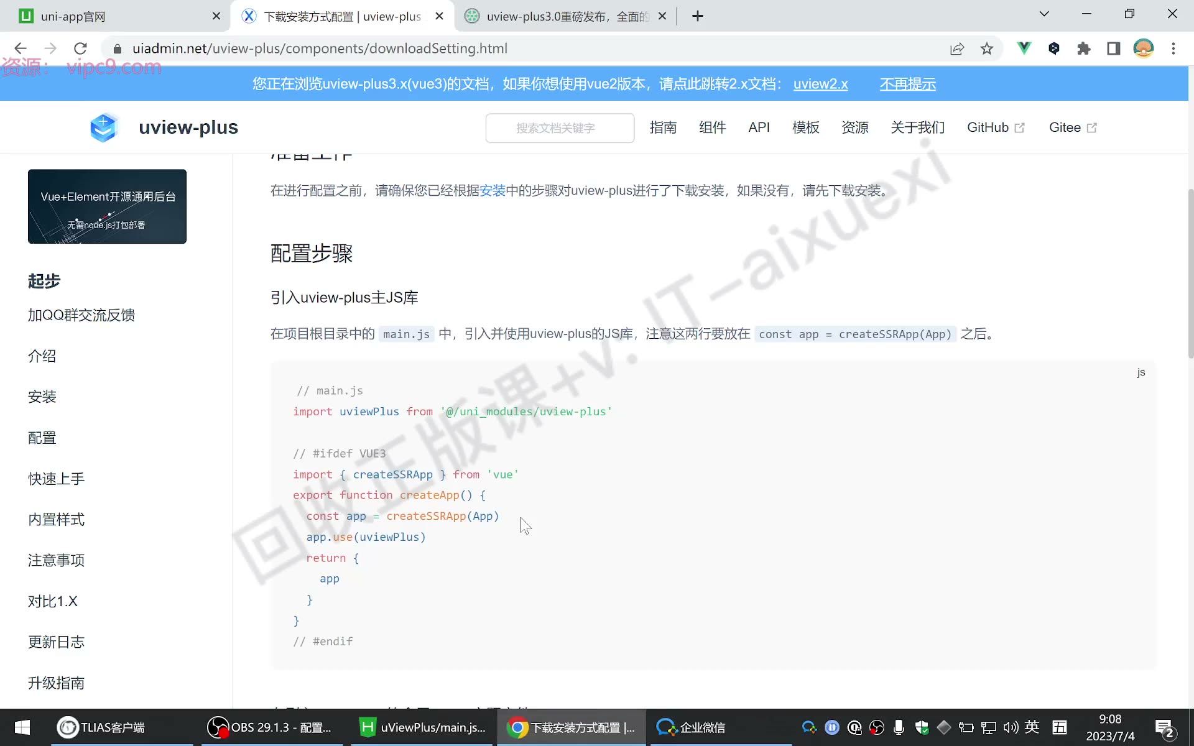1194x746 pixels.
Task: Click the browser forward arrow
Action: (50, 48)
